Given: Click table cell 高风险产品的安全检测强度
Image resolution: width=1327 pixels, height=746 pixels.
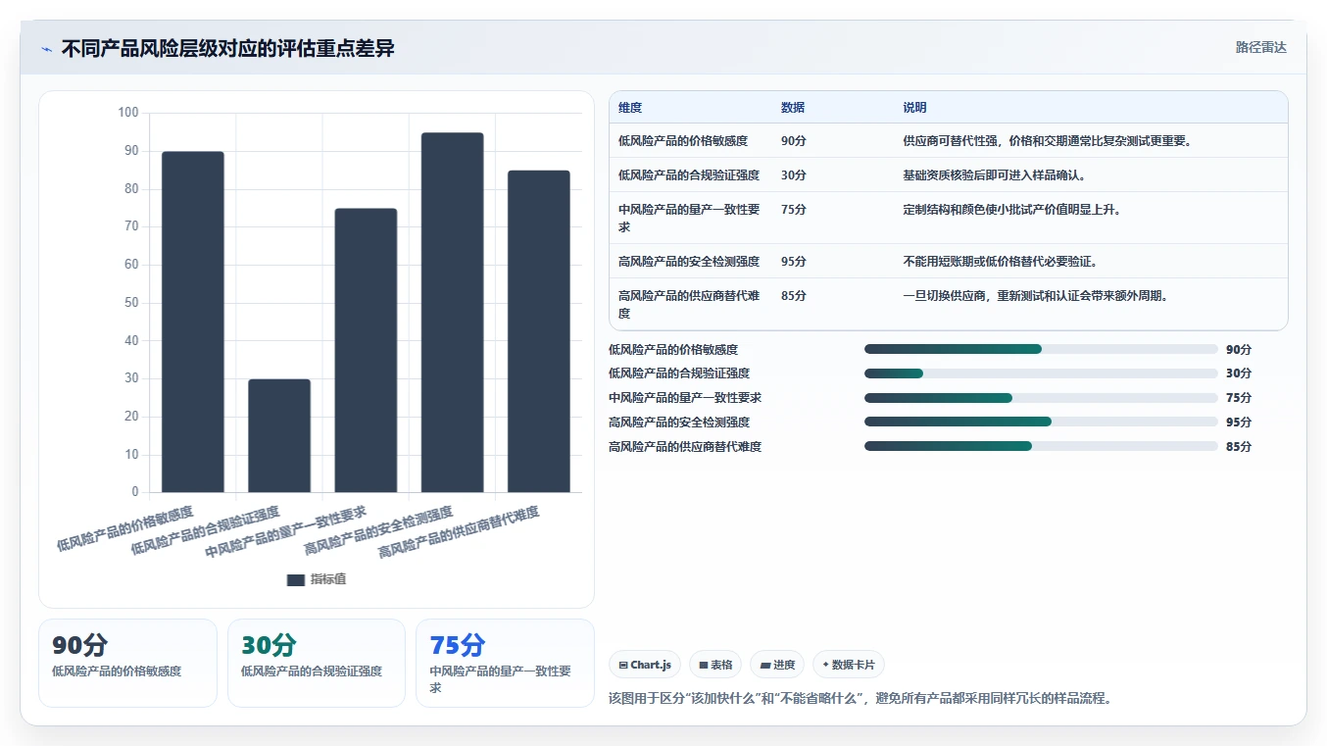Looking at the screenshot, I should (x=689, y=262).
